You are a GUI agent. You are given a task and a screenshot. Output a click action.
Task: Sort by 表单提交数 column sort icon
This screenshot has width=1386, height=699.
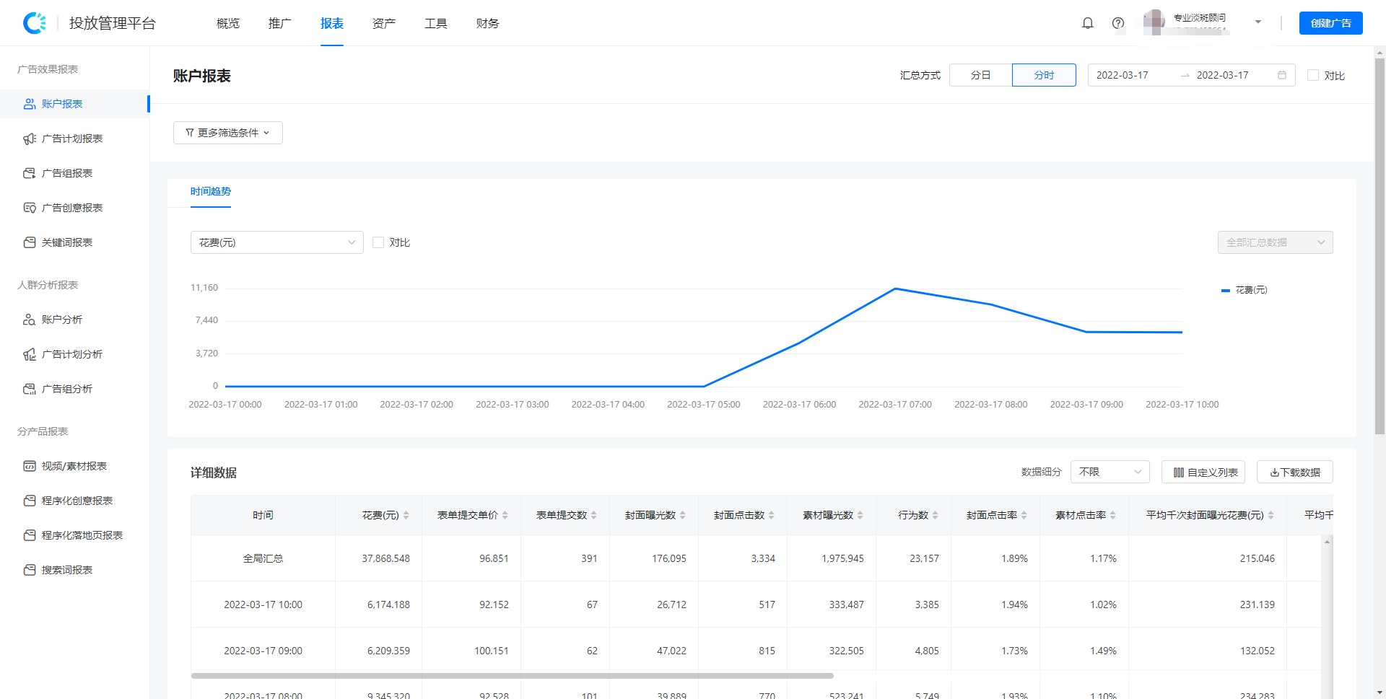coord(594,515)
